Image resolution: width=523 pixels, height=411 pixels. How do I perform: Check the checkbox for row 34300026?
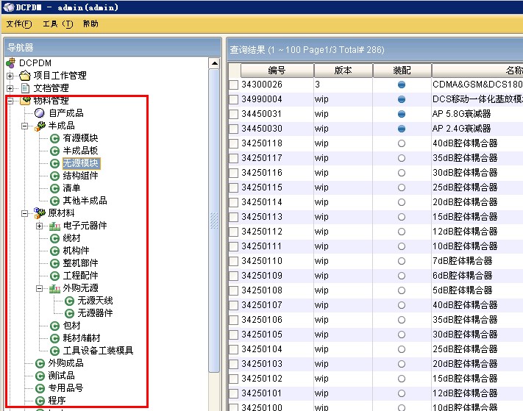point(234,85)
